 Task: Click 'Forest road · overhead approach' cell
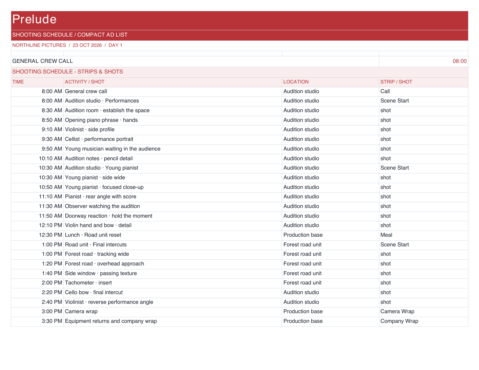[x=173, y=264]
